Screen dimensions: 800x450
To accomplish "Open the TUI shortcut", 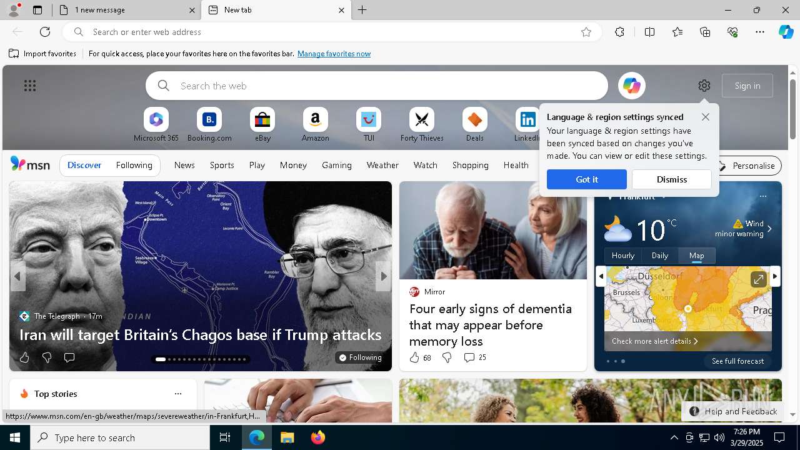I will point(369,125).
